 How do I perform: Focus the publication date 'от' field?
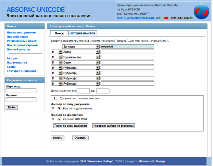tap(83, 91)
